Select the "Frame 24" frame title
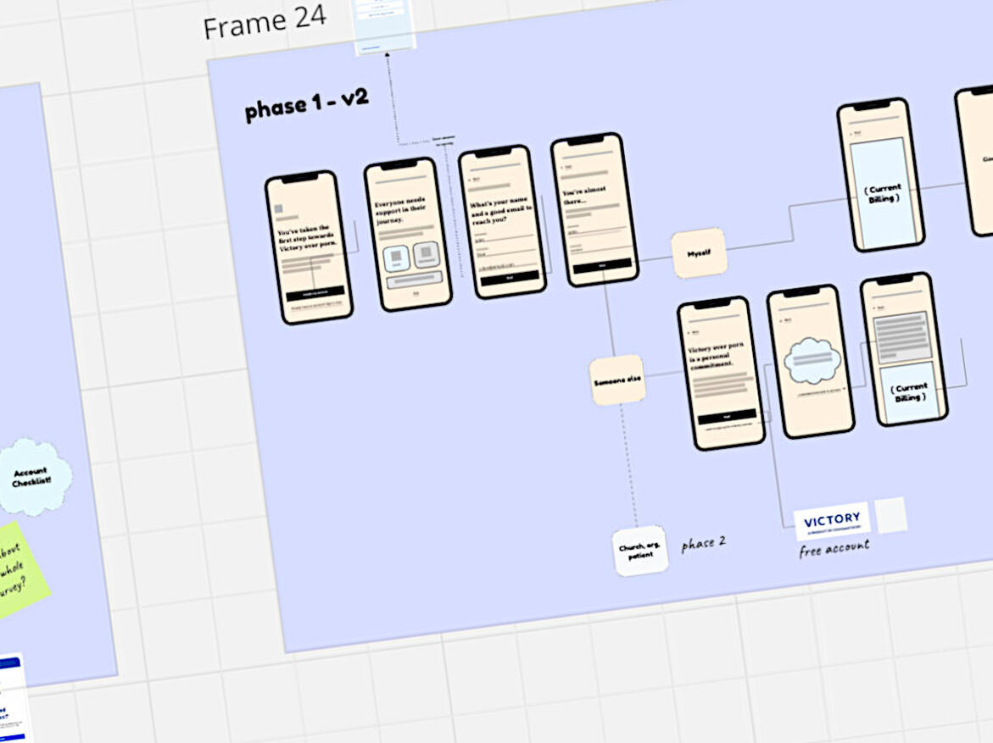Screen dimensions: 993x743 (264, 22)
